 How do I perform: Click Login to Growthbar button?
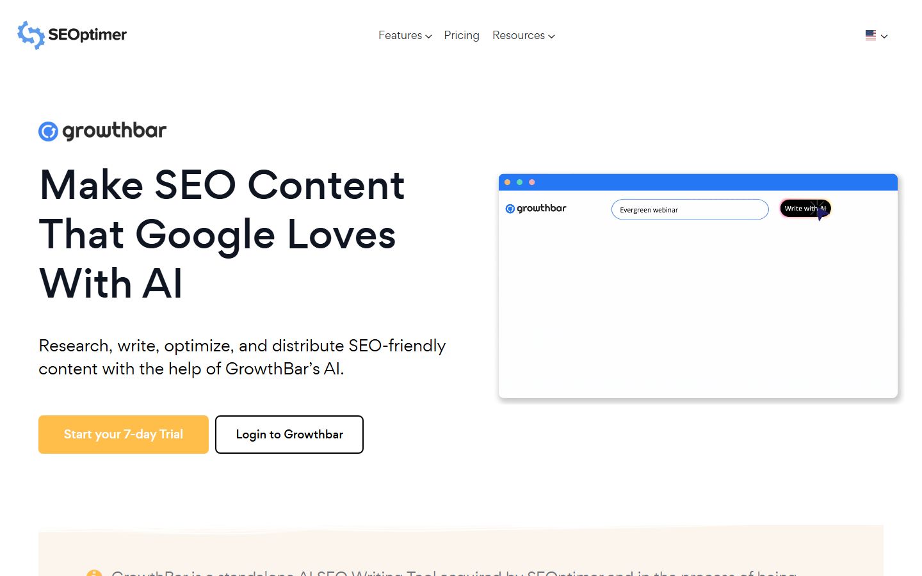point(289,435)
